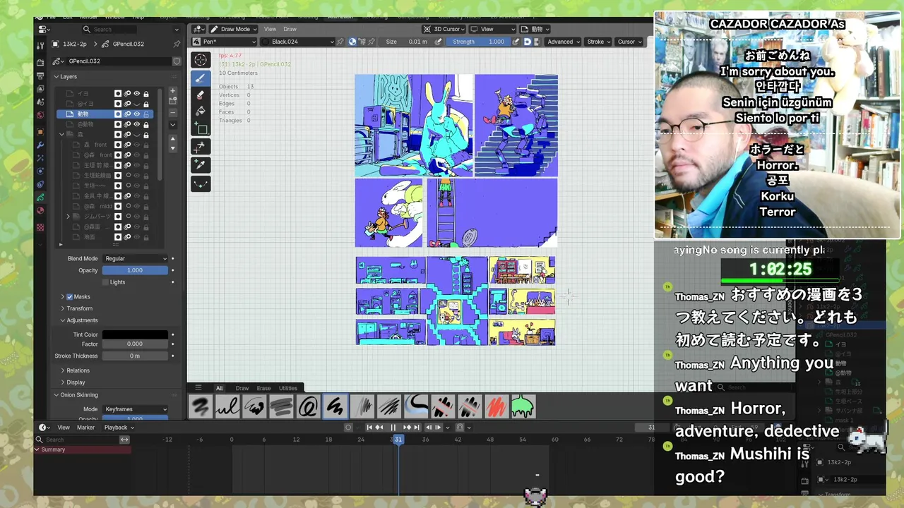Open the timeline Playback menu
Viewport: 904px width, 508px height.
click(119, 428)
